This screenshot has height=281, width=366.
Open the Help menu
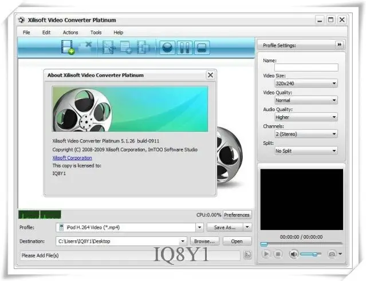click(119, 33)
